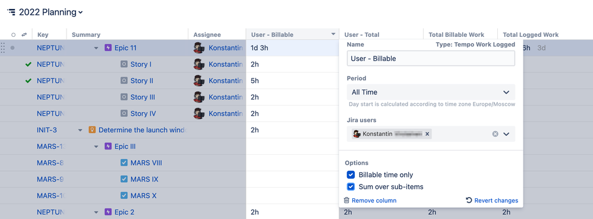Click the User - Total column header
593x219 pixels.
coord(361,35)
